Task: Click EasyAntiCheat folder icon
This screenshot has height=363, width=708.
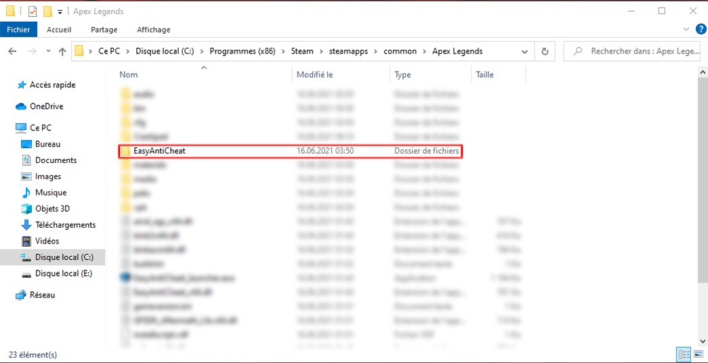Action: point(126,151)
